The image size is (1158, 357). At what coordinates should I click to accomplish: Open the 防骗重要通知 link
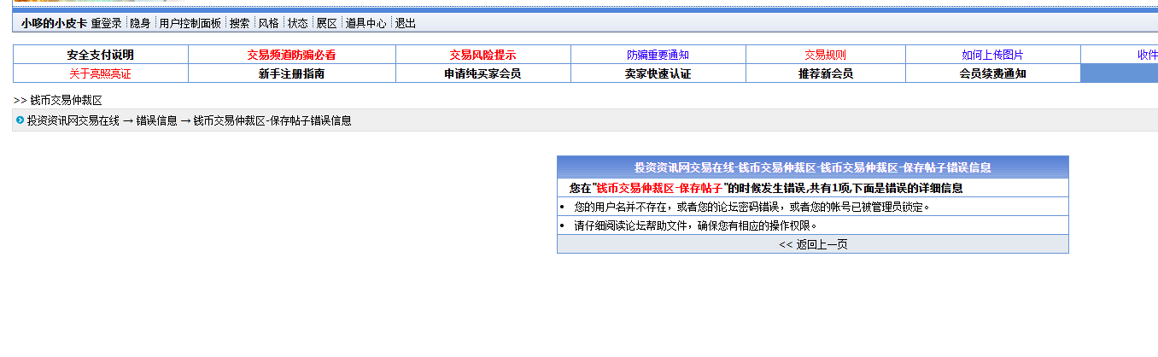[658, 55]
